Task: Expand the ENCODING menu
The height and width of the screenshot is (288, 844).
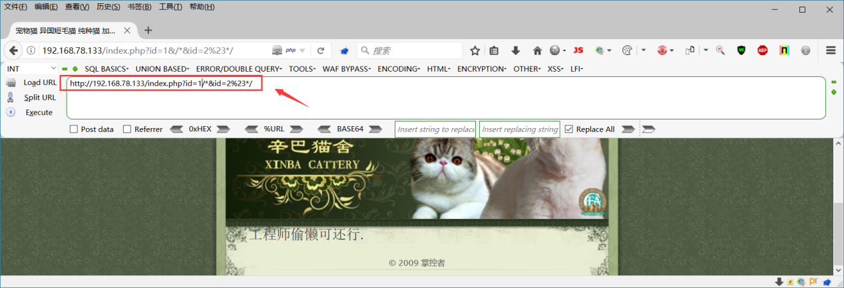Action: tap(400, 68)
